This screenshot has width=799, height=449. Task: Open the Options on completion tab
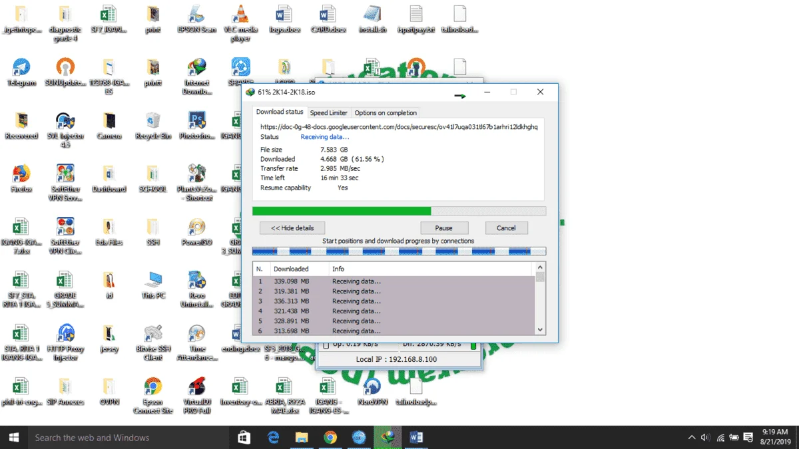pyautogui.click(x=386, y=112)
